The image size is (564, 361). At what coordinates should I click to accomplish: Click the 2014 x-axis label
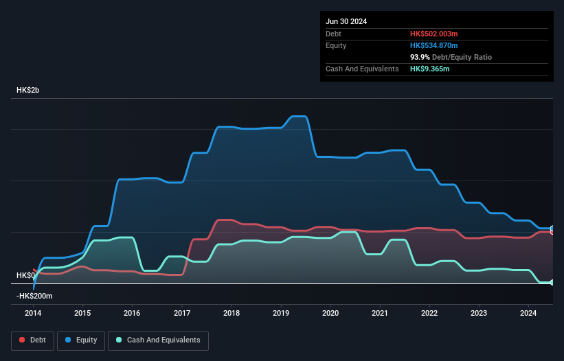33,313
